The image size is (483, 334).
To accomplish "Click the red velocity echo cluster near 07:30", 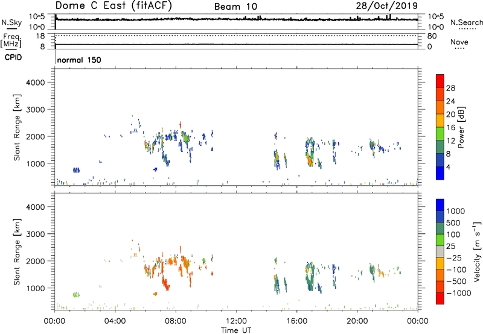I will point(165,283).
